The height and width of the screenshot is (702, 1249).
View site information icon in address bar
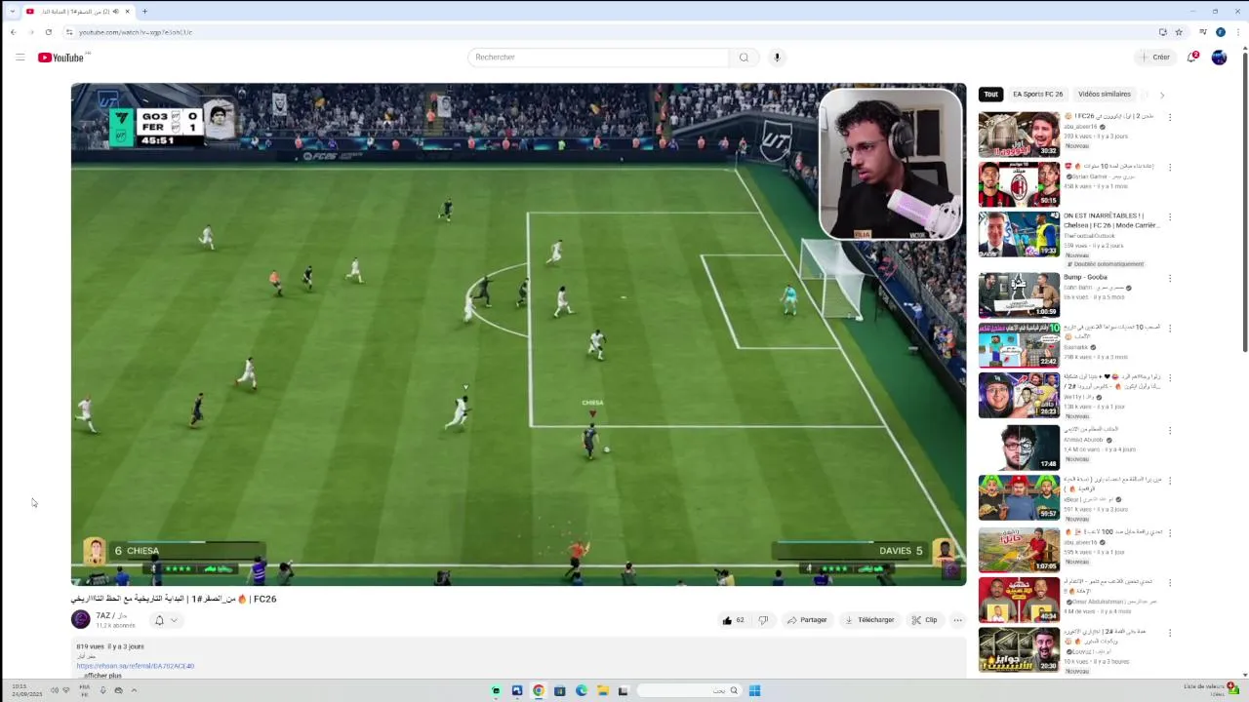[69, 32]
